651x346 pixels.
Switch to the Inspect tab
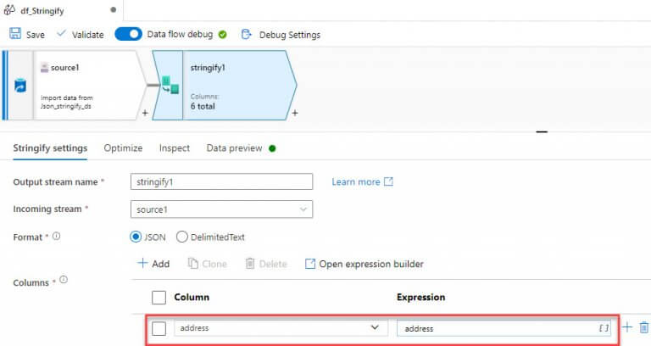point(175,148)
